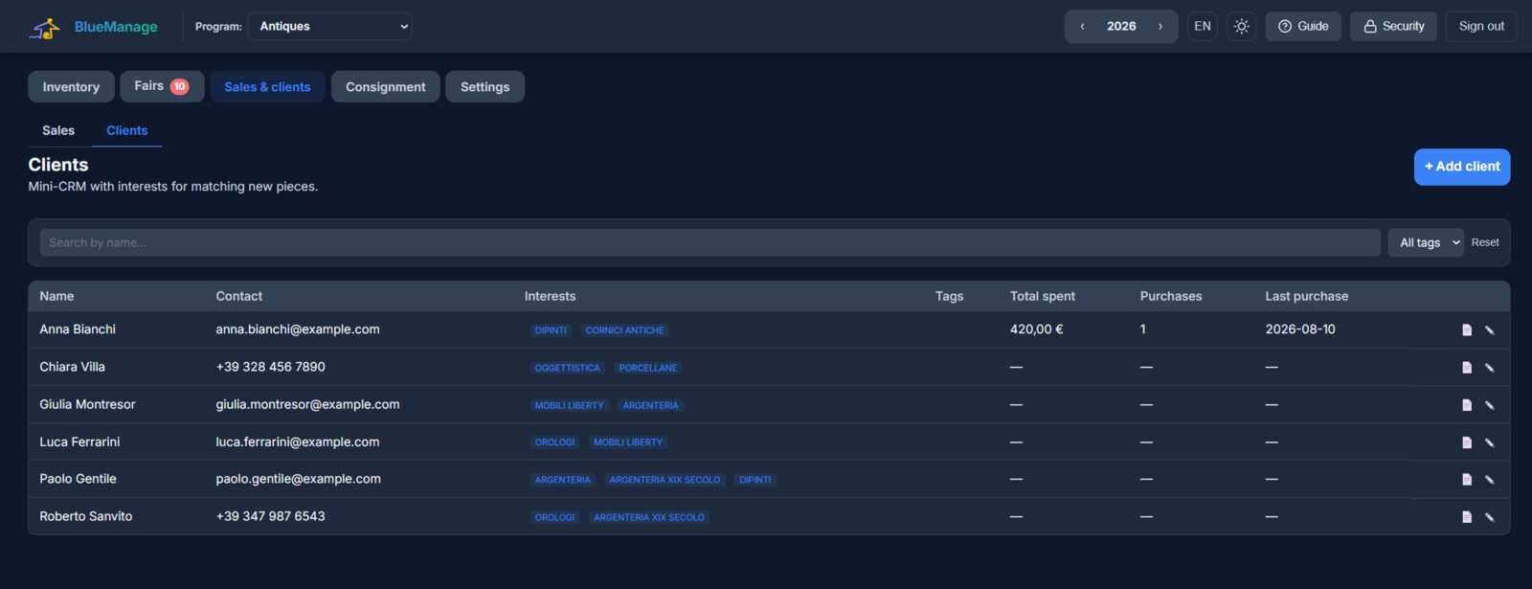Go to previous year with left chevron
Viewport: 1532px width, 589px height.
coord(1083,27)
